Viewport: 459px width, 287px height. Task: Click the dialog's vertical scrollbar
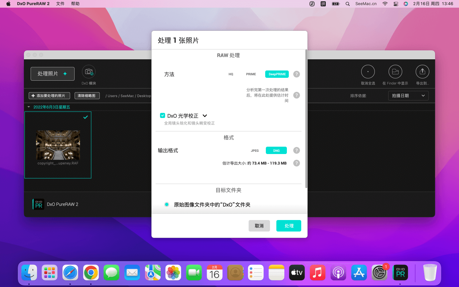[306, 118]
